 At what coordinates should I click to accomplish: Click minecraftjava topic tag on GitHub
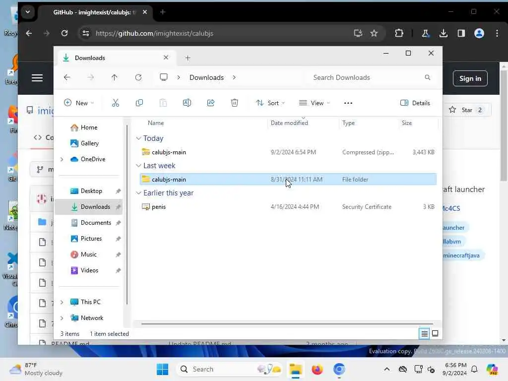pyautogui.click(x=461, y=255)
